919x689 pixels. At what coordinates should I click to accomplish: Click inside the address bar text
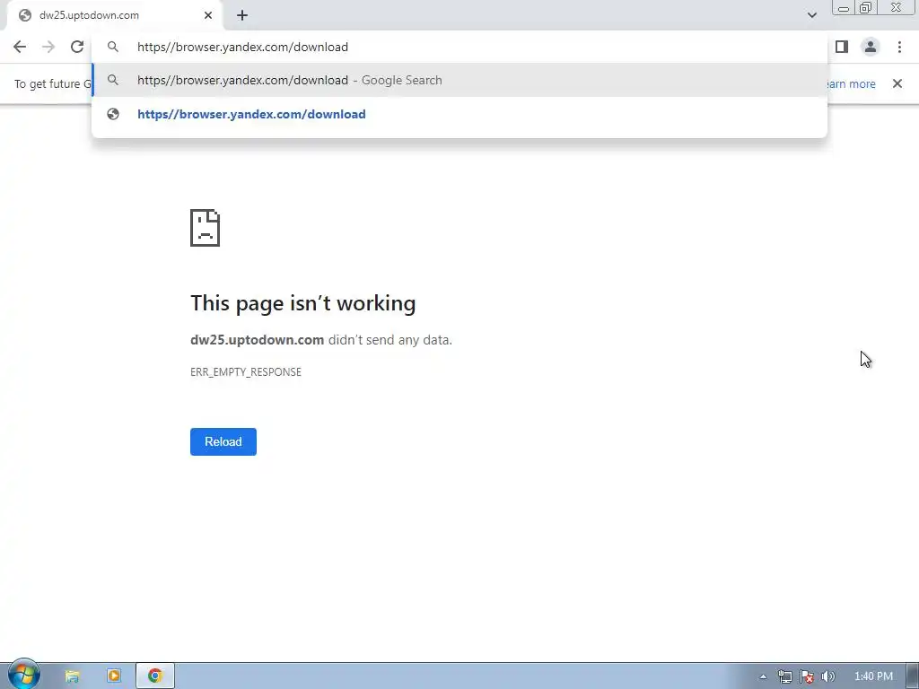coord(242,47)
